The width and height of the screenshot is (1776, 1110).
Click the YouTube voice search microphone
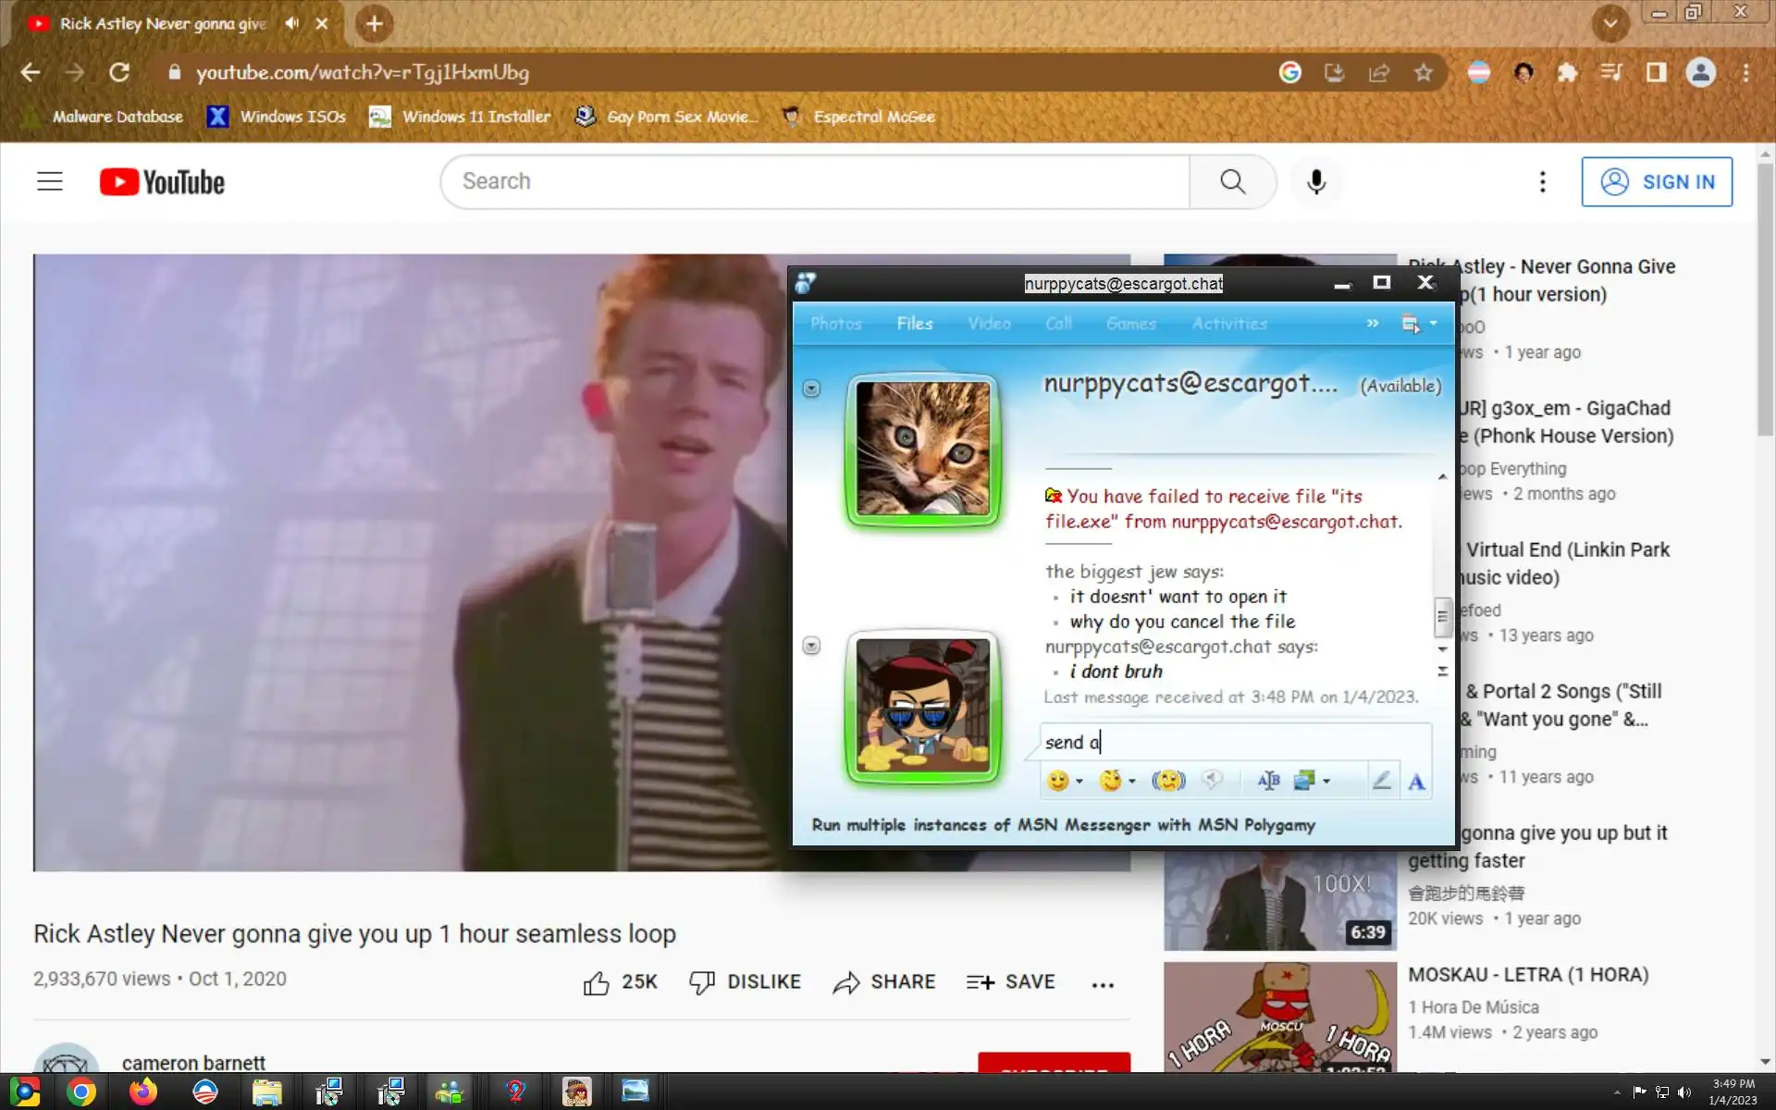click(1315, 181)
